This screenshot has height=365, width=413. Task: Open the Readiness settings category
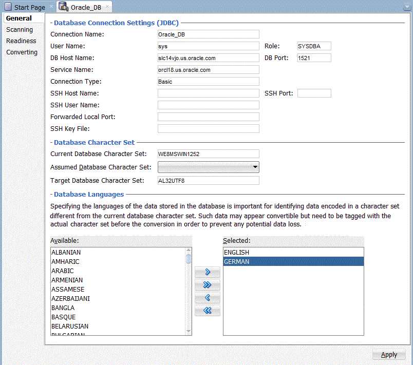[x=21, y=41]
